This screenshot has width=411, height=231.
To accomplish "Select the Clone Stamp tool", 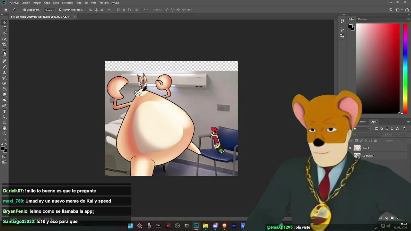I will click(x=4, y=73).
